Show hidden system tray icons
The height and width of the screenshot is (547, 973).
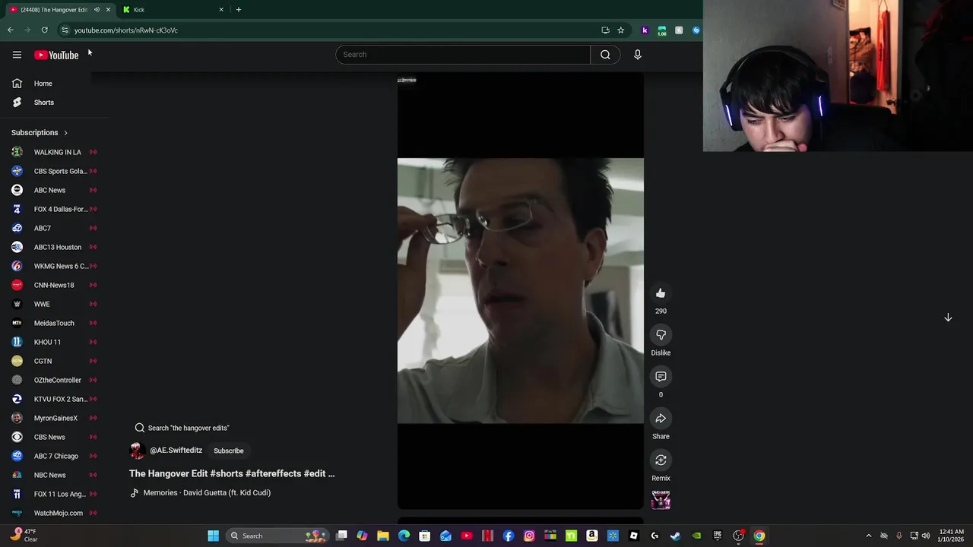pos(869,536)
